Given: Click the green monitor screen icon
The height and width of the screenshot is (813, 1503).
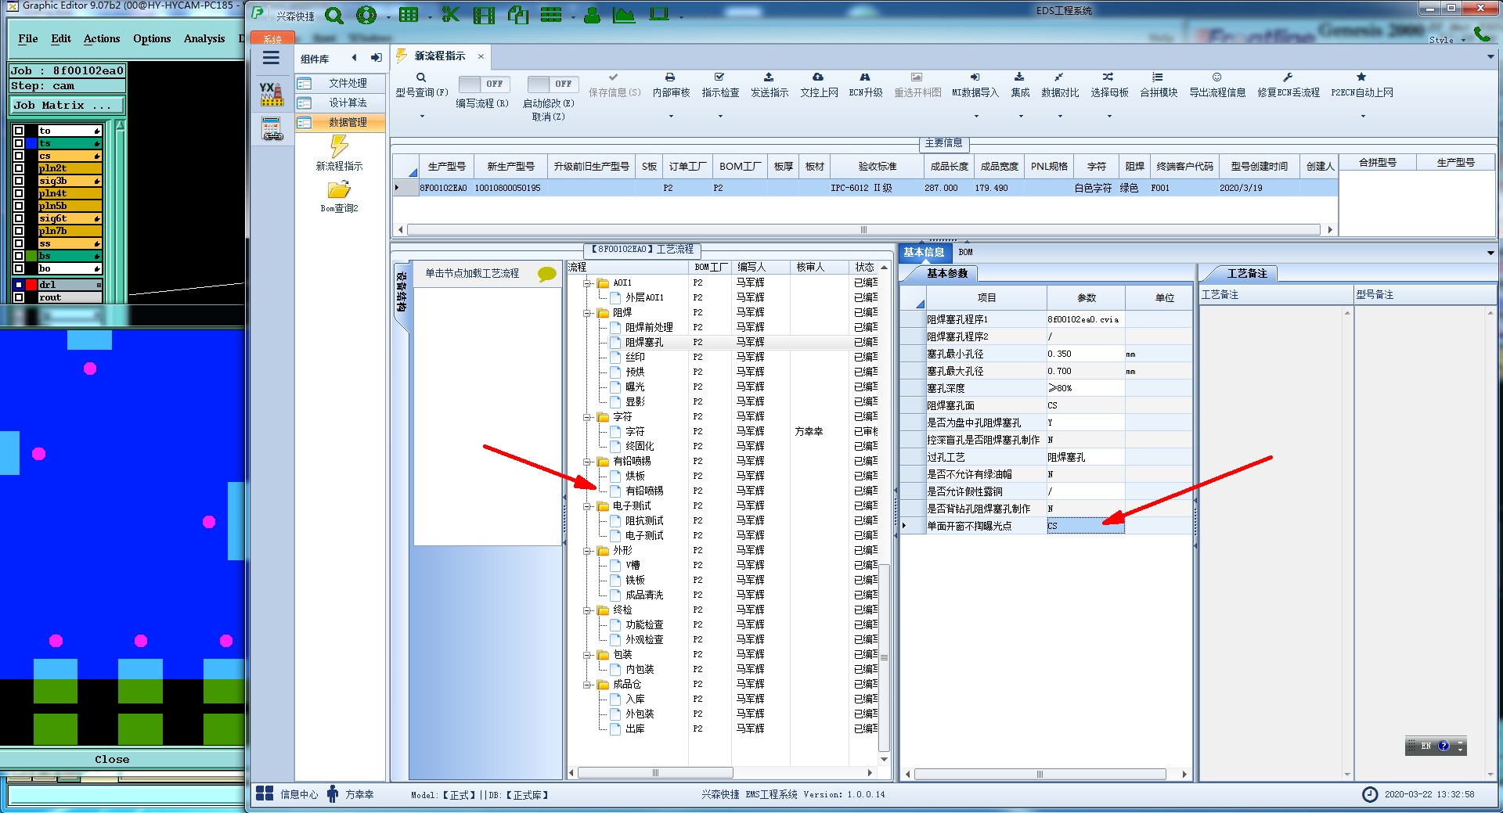Looking at the screenshot, I should point(659,14).
